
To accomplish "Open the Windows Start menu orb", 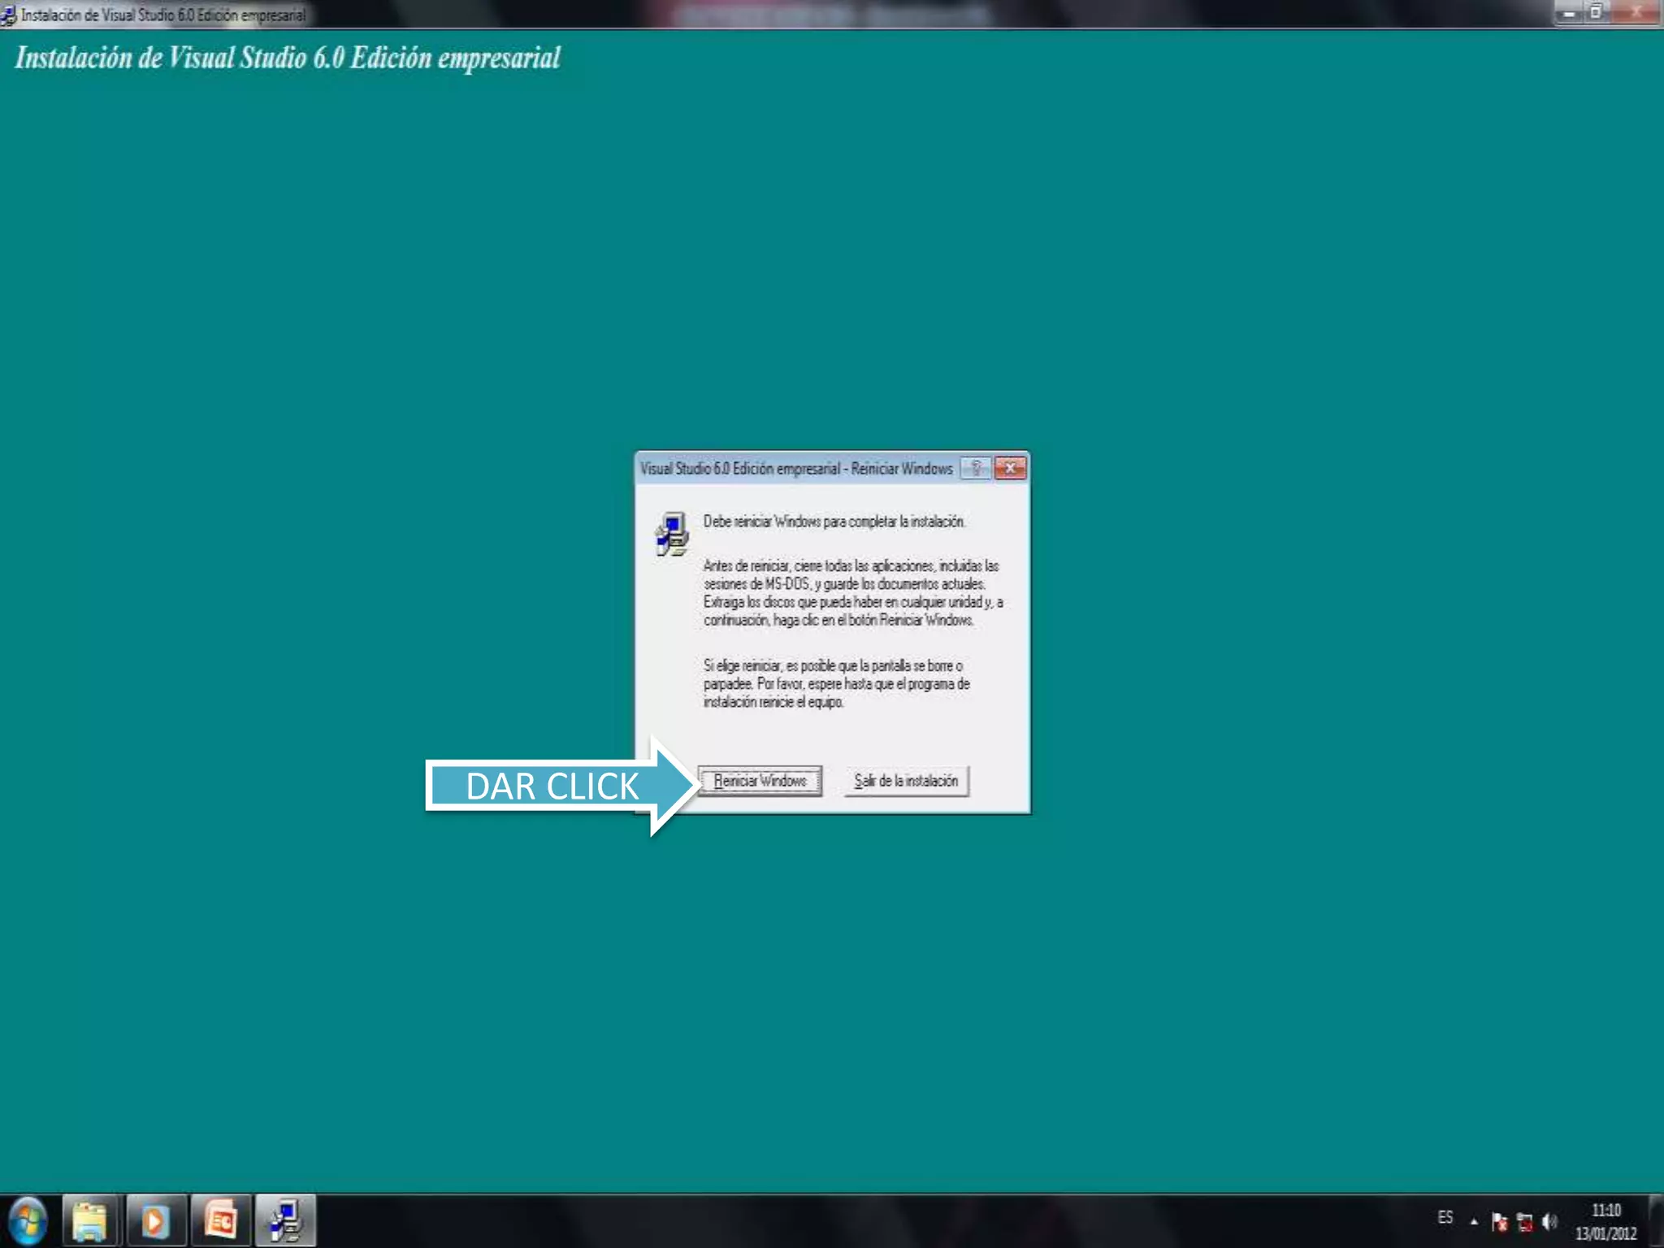I will (28, 1220).
